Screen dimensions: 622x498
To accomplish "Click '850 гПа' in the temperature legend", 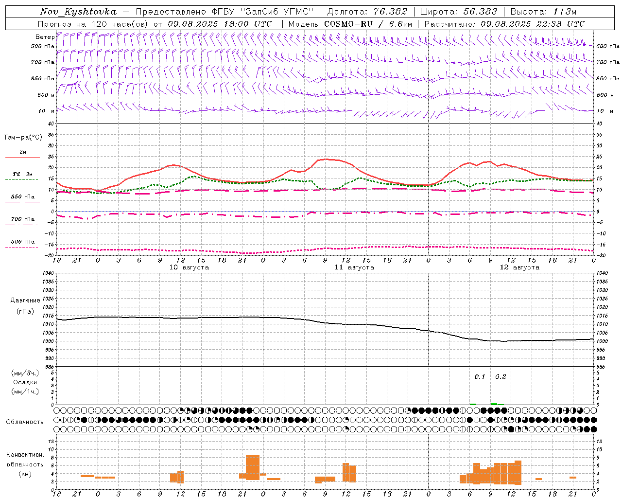I will tap(23, 197).
